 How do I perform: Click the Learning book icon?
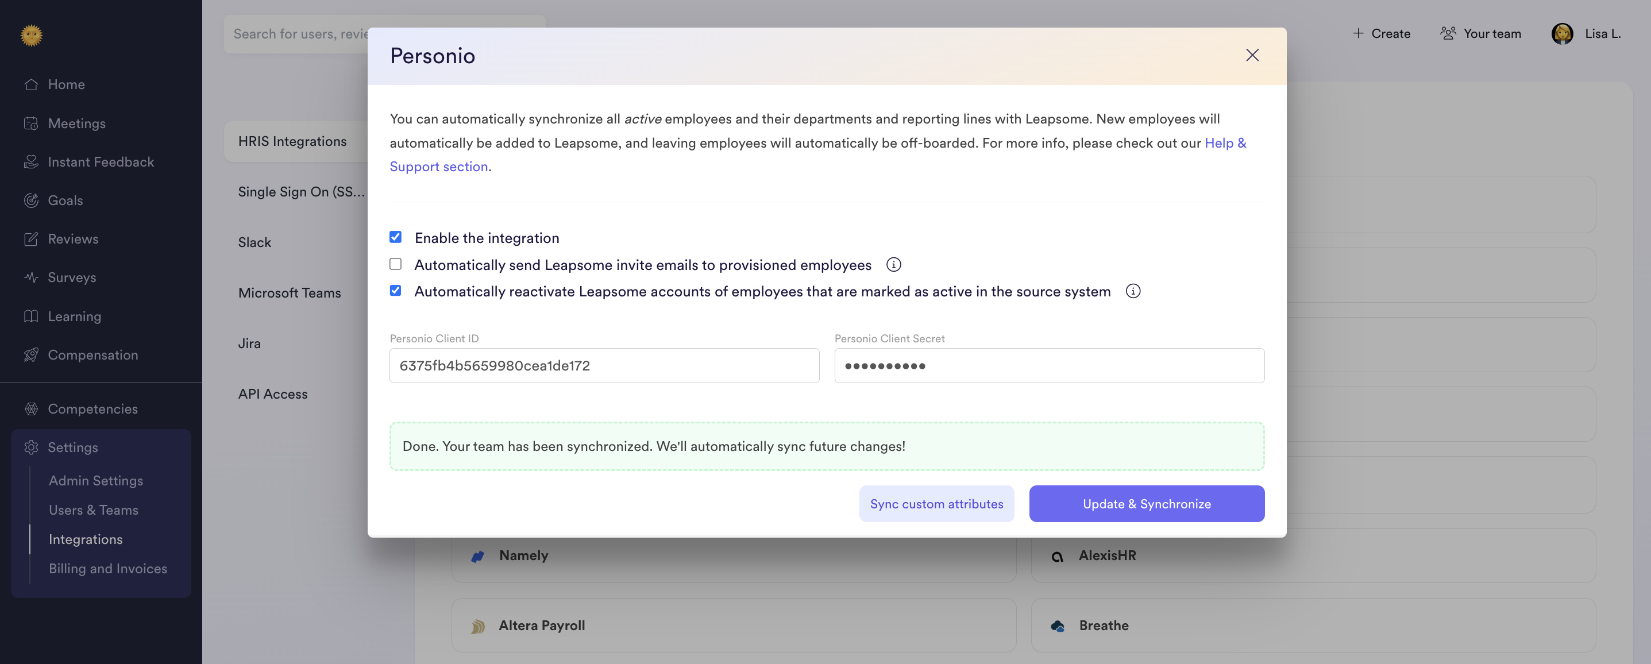(31, 316)
